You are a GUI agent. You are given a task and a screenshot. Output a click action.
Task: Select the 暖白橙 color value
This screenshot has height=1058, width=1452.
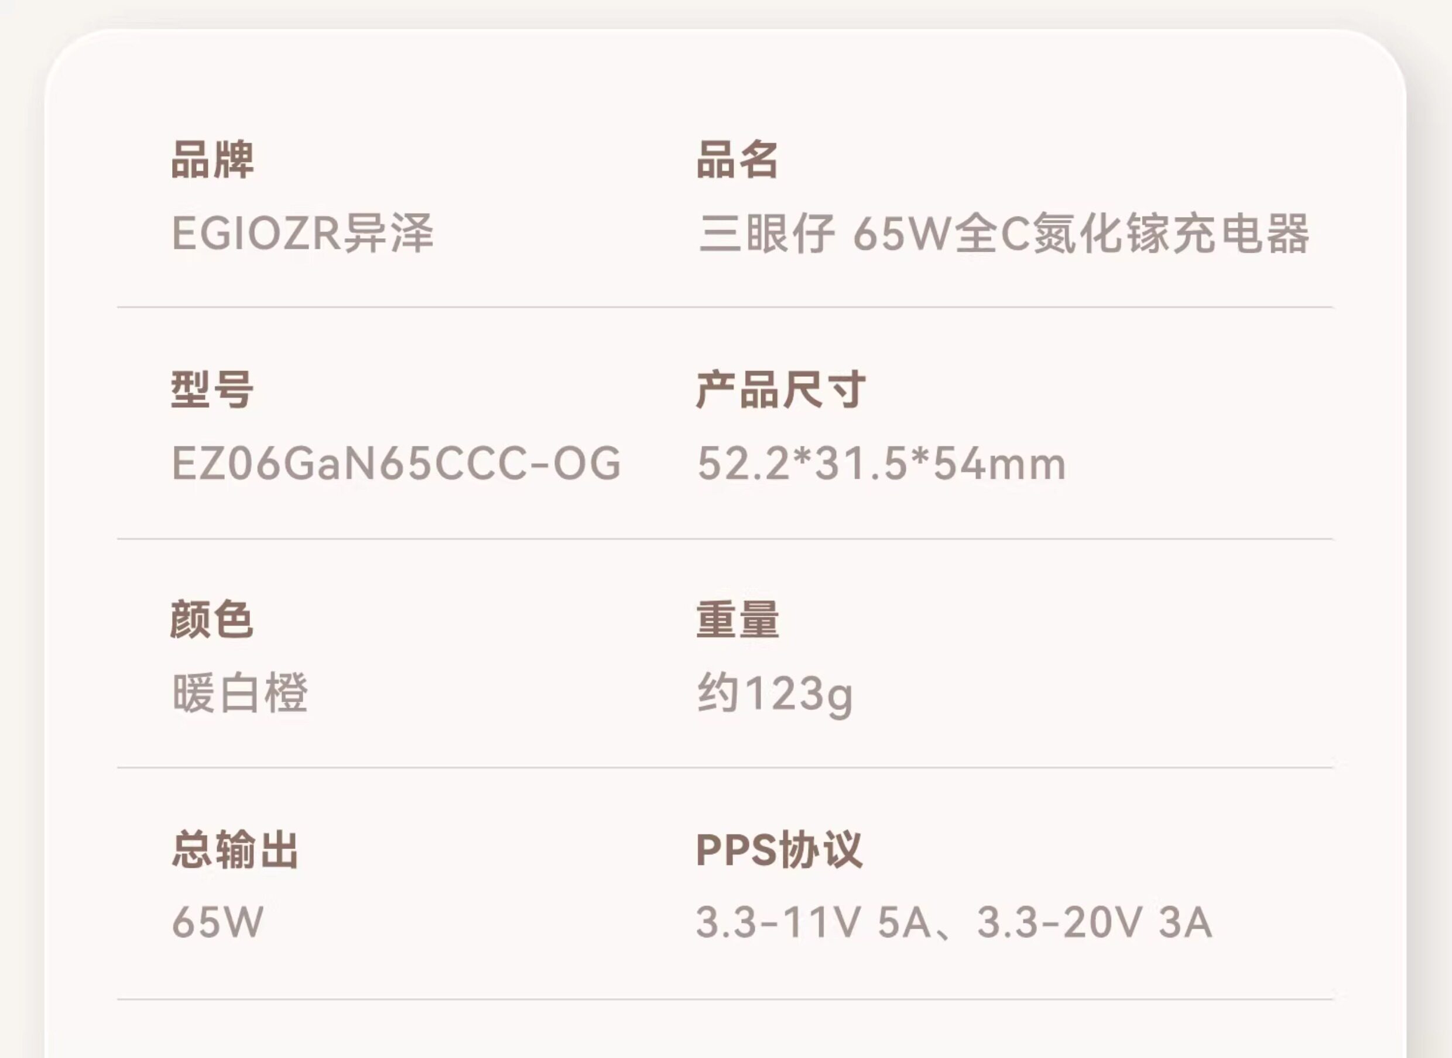[x=240, y=693]
